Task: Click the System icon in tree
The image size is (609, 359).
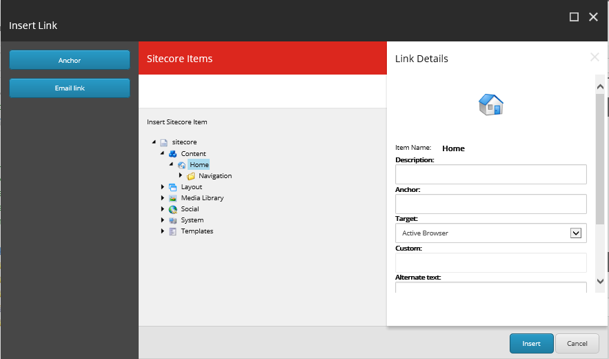Action: (173, 220)
